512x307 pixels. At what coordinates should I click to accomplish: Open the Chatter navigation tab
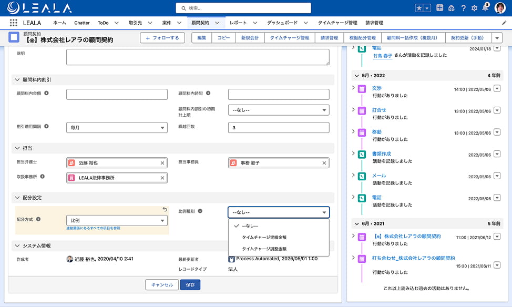pyautogui.click(x=82, y=23)
